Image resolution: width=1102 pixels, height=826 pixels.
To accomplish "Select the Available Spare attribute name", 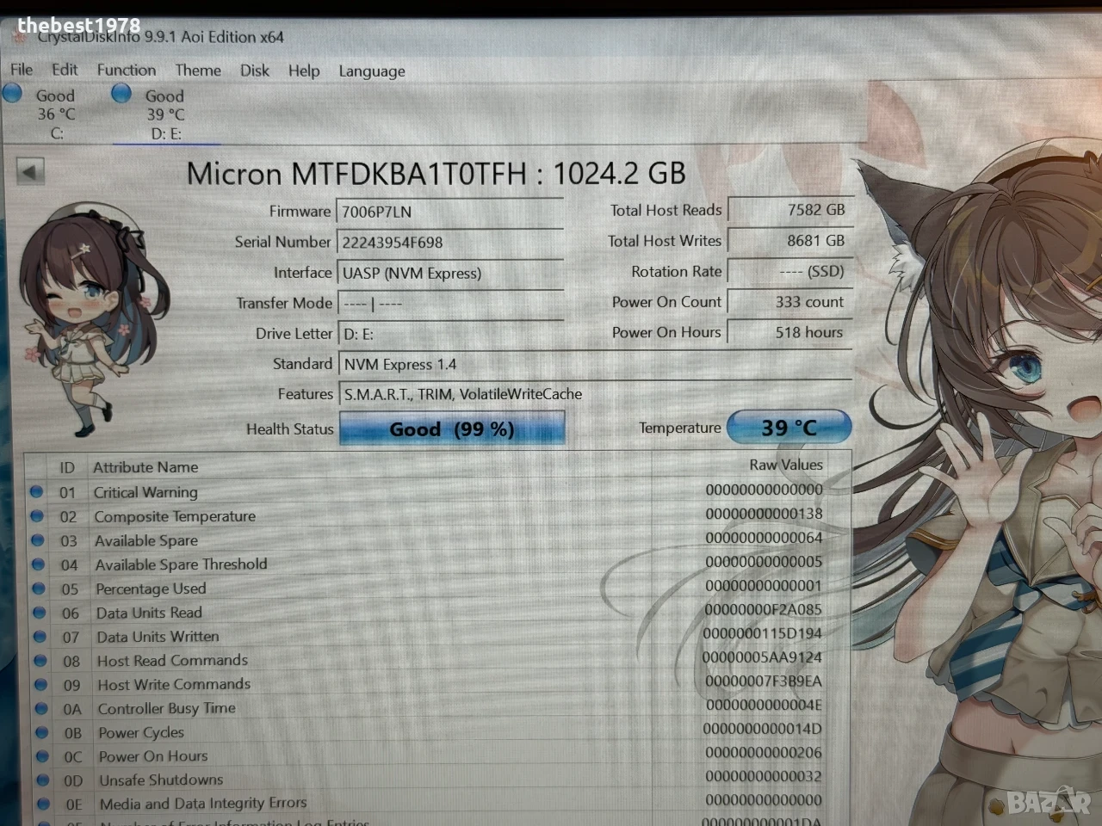I will 146,540.
